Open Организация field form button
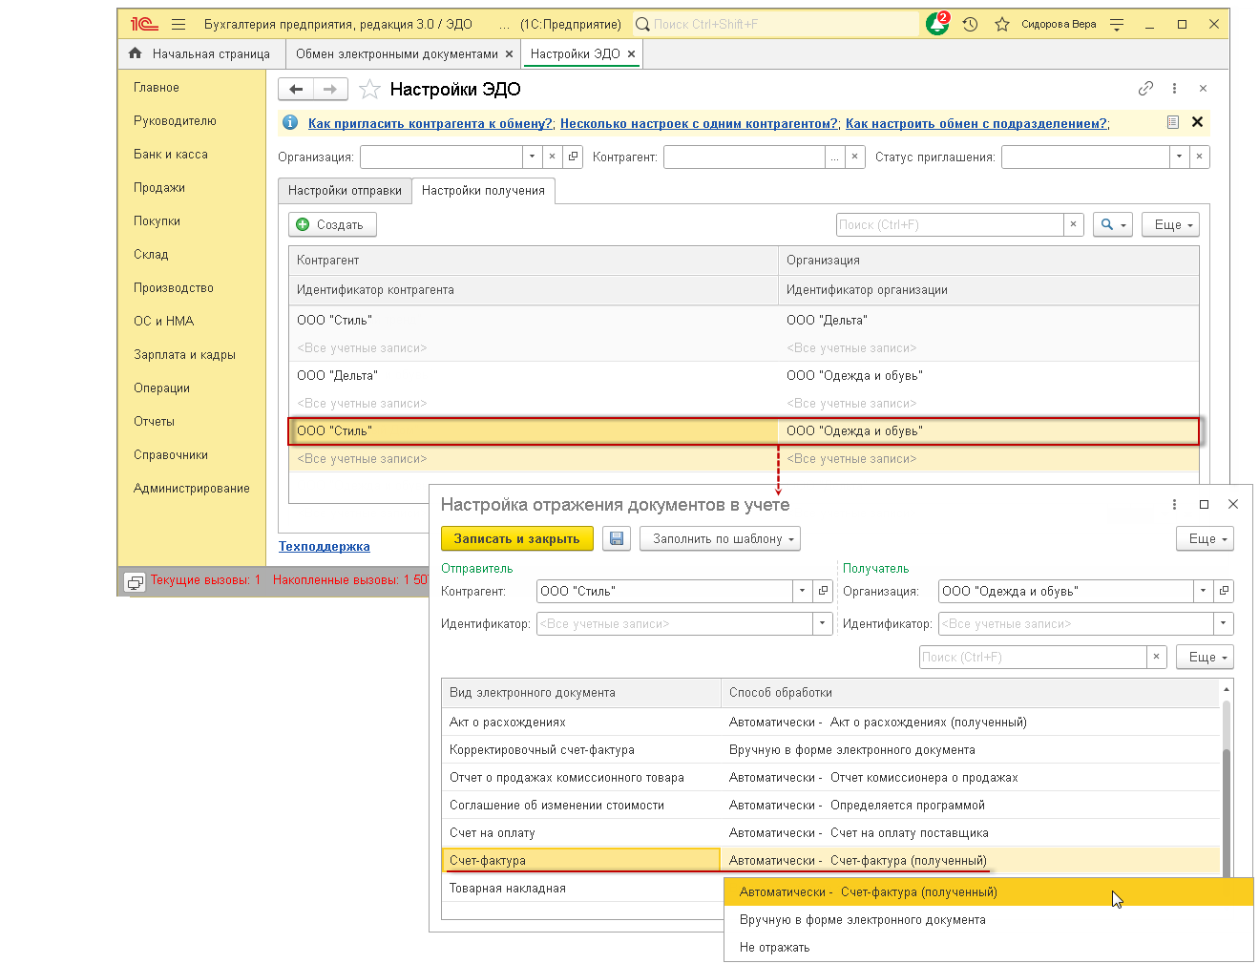1259x964 pixels. coord(573,157)
